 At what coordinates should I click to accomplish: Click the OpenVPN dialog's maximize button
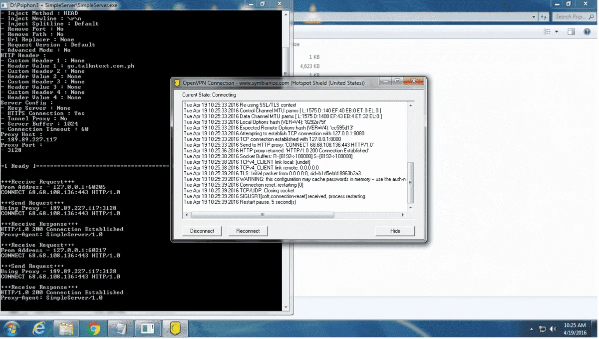(x=397, y=81)
